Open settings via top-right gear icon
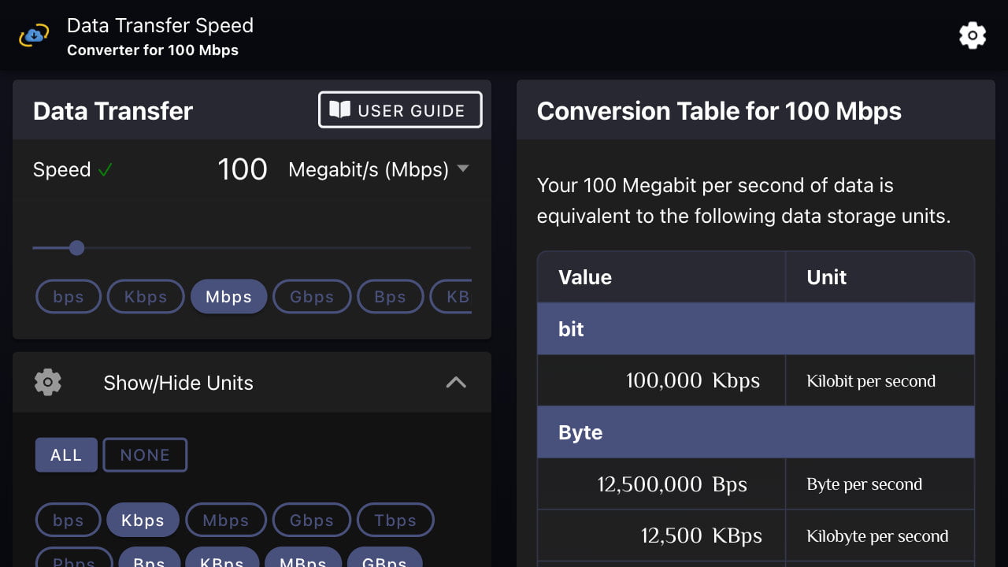Image resolution: width=1008 pixels, height=567 pixels. (973, 35)
